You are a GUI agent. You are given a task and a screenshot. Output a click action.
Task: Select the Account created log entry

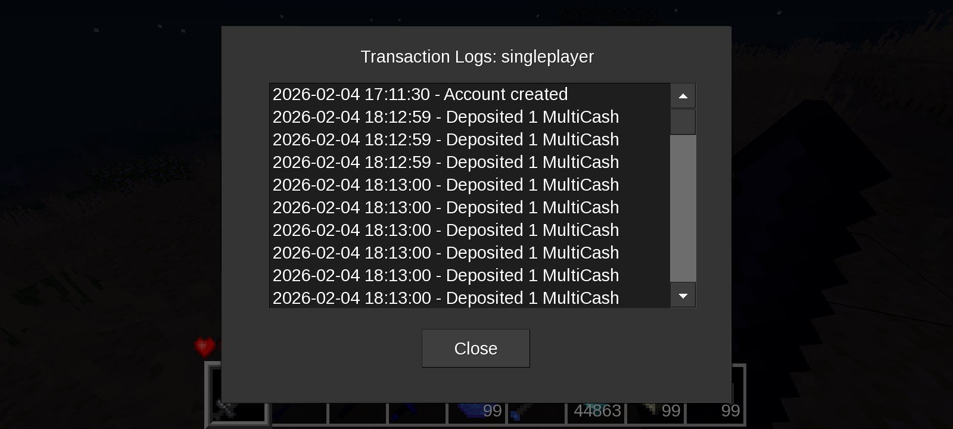coord(469,94)
